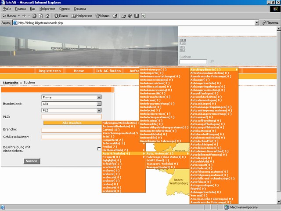Open the address bar dropdown arrow
The width and height of the screenshot is (281, 211).
point(257,23)
